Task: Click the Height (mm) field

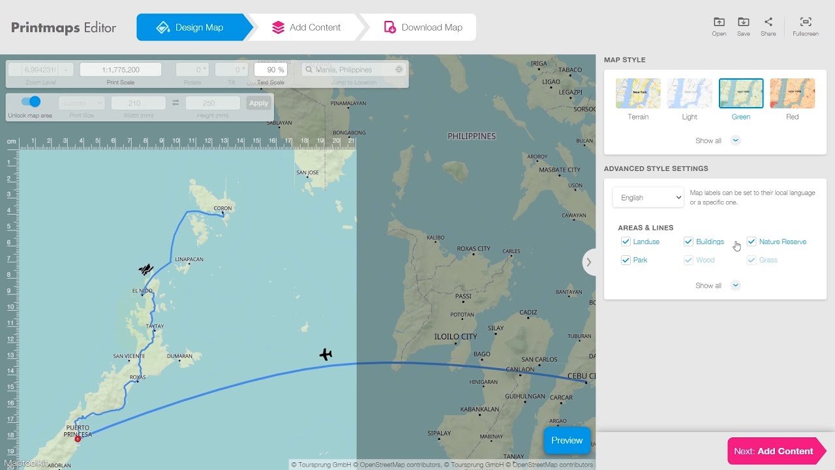Action: coord(213,103)
